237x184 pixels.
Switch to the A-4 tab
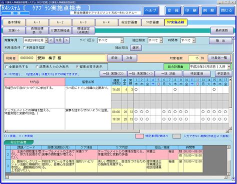(106, 22)
